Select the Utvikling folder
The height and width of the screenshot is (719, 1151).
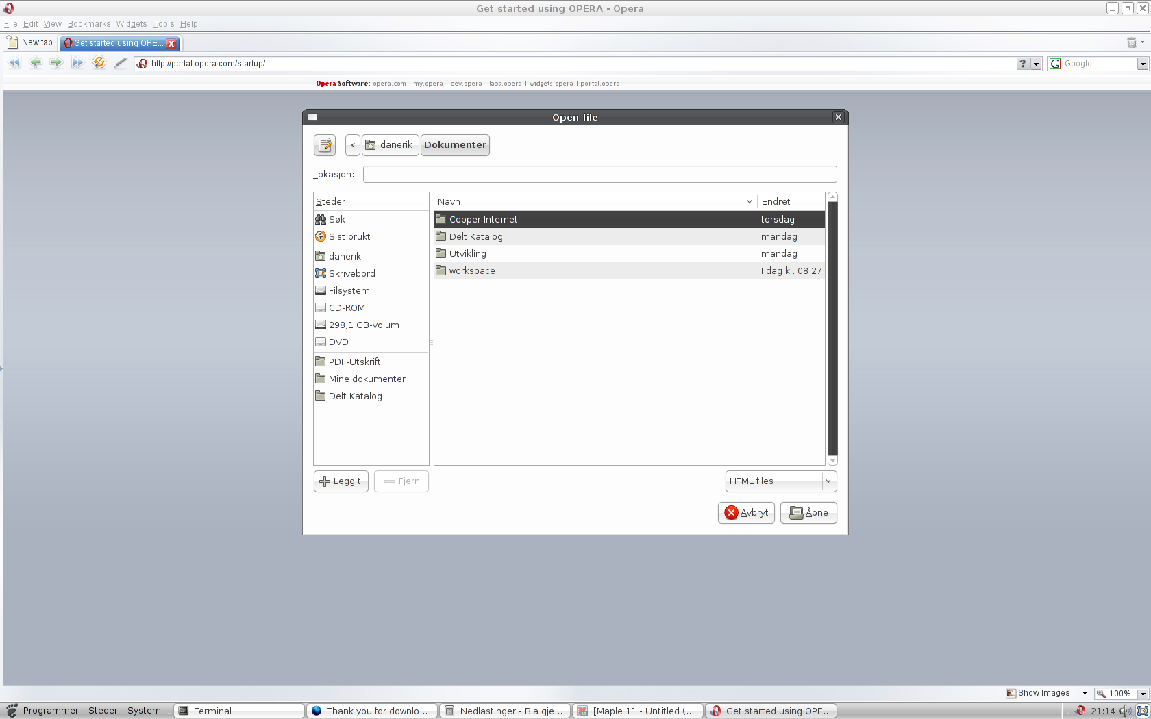click(630, 253)
